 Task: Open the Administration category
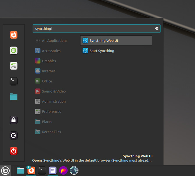point(50,101)
